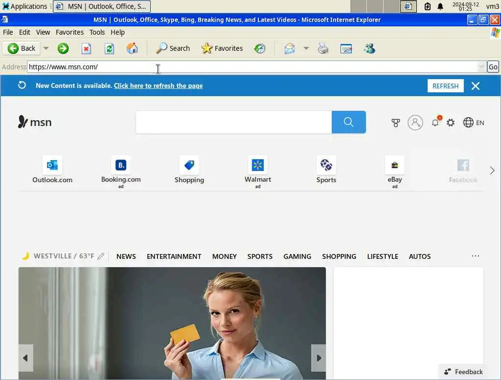The height and width of the screenshot is (380, 501).
Task: Go back with the Back button
Action: tap(22, 48)
